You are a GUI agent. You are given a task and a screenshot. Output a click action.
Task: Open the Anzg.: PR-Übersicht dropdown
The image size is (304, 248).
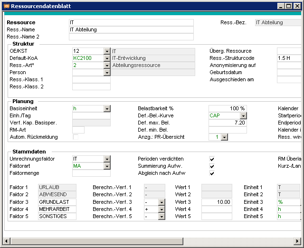pos(224,137)
